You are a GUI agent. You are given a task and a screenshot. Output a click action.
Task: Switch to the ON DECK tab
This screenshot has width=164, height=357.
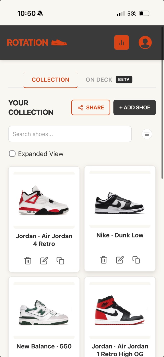(x=99, y=80)
